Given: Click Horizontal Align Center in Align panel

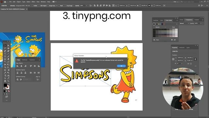Looking at the screenshot, I should (x=21, y=66).
